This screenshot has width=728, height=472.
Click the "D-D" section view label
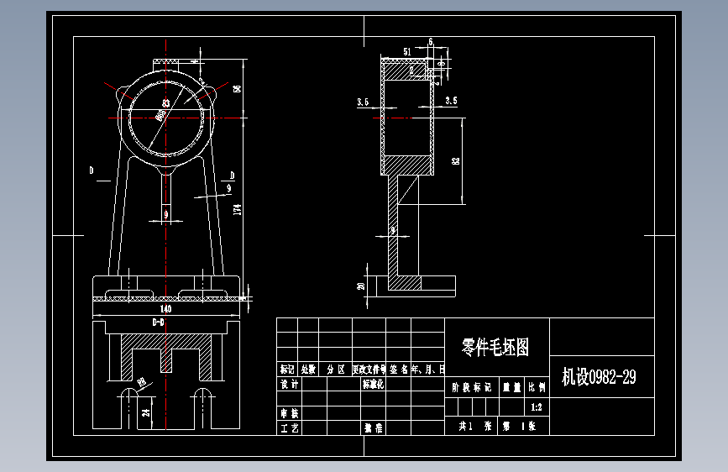[159, 322]
